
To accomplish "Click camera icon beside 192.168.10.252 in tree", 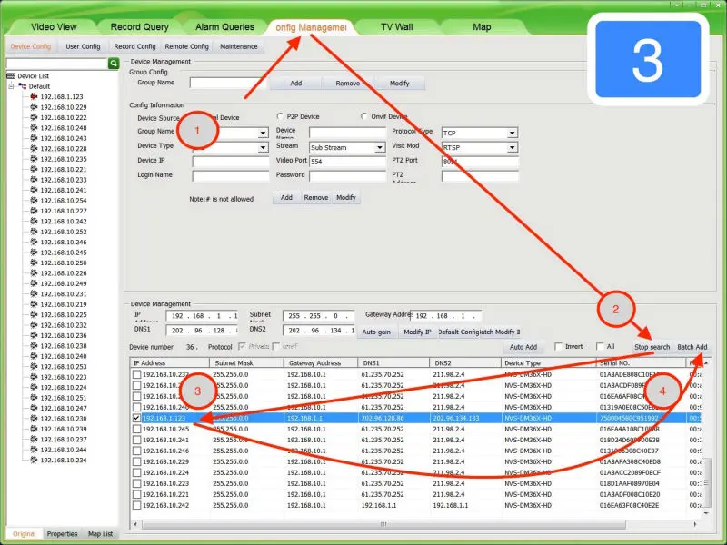I will pos(34,232).
